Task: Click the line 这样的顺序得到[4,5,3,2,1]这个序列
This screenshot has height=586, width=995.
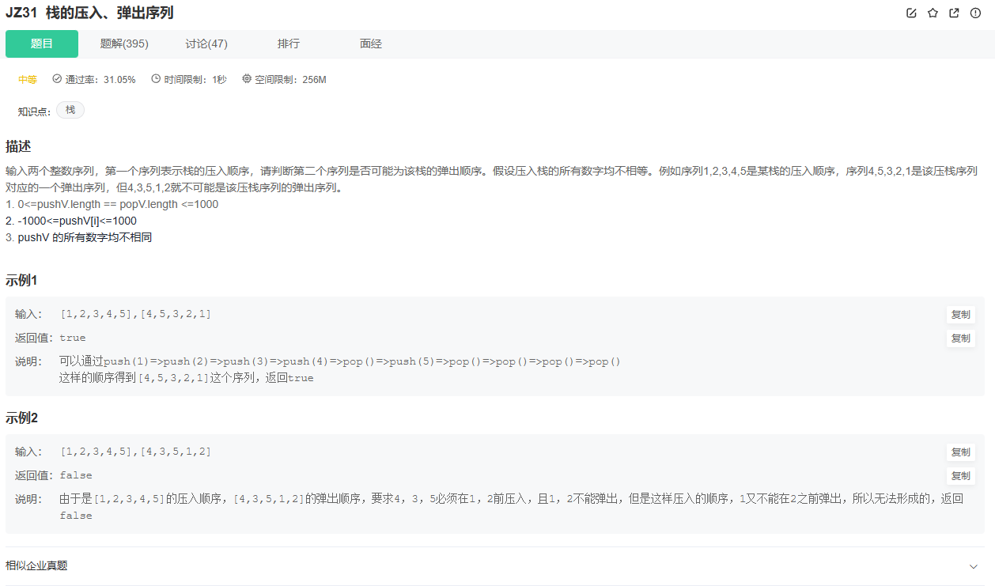Action: (x=187, y=378)
